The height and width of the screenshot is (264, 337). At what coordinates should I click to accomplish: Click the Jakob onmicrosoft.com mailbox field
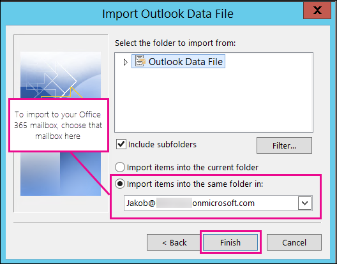(211, 203)
